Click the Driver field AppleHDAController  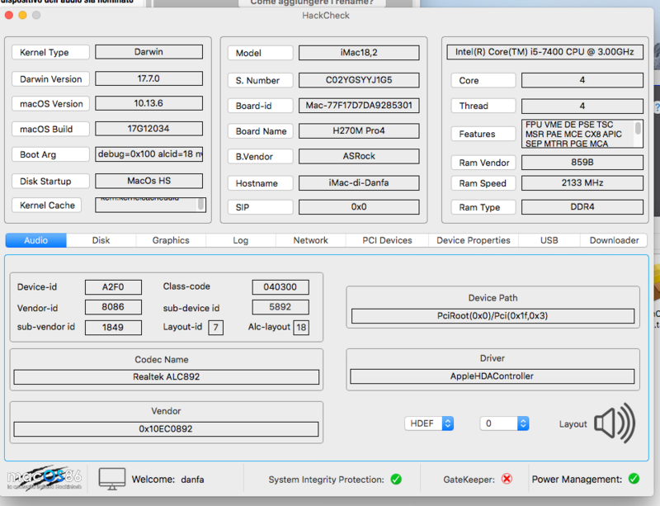492,376
